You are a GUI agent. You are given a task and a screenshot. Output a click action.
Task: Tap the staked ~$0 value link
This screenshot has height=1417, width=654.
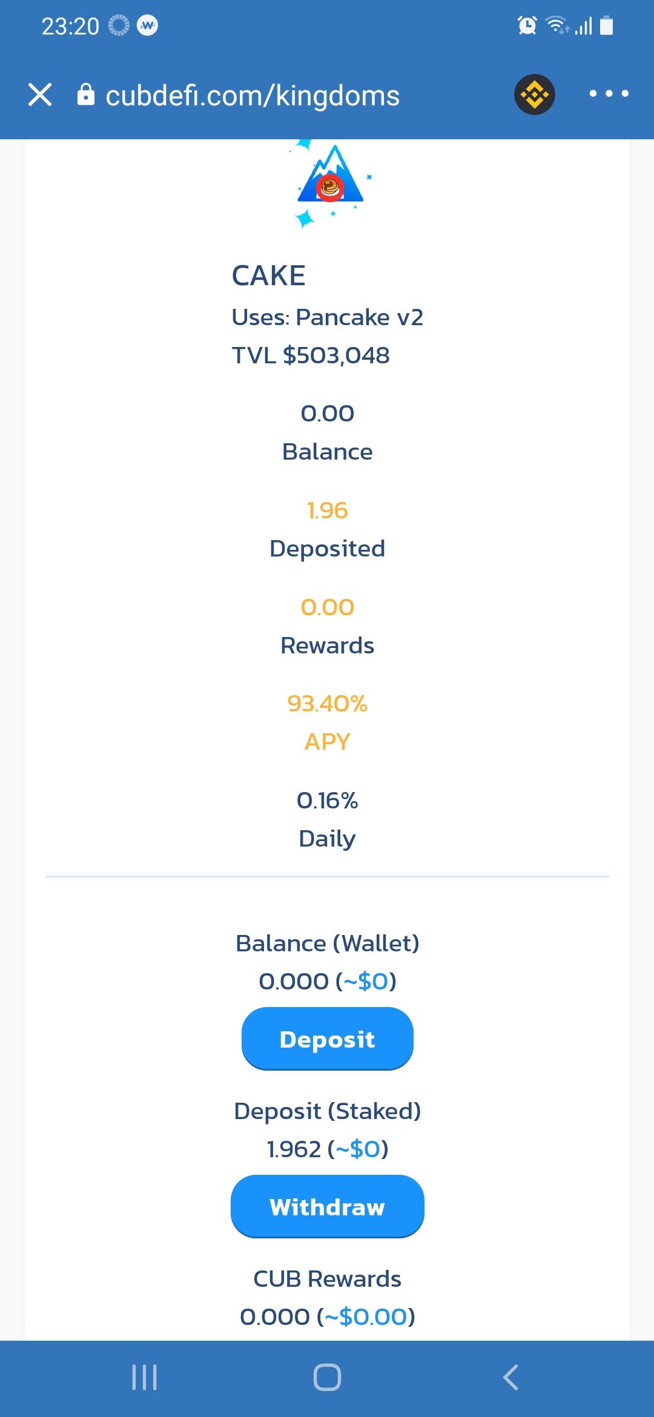(x=358, y=1149)
